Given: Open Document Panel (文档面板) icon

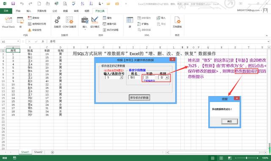Looking at the screenshot, I should (177, 22).
